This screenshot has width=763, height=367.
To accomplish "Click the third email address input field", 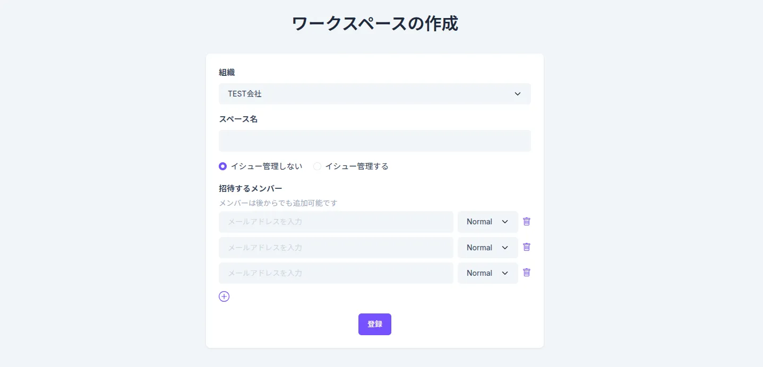I will 336,273.
